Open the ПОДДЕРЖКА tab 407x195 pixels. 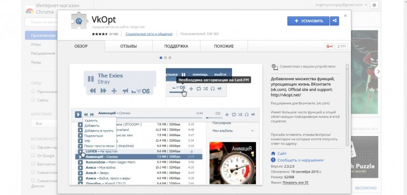coord(176,46)
